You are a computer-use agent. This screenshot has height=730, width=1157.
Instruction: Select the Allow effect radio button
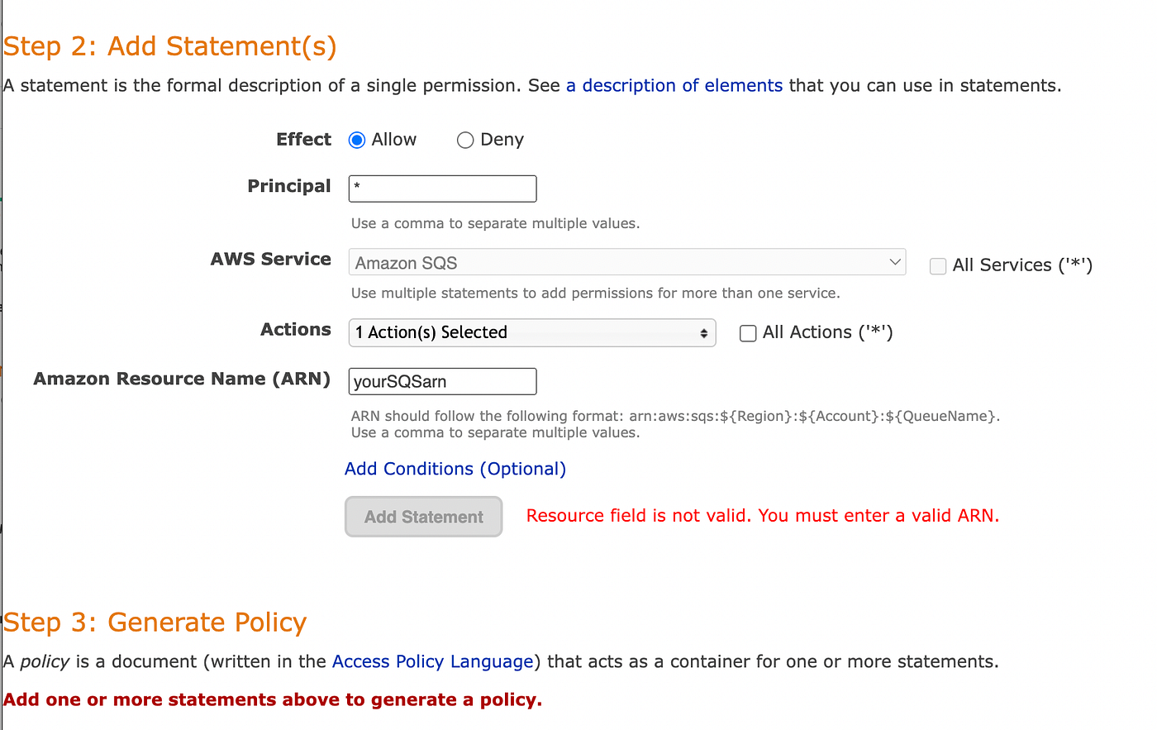pyautogui.click(x=357, y=141)
